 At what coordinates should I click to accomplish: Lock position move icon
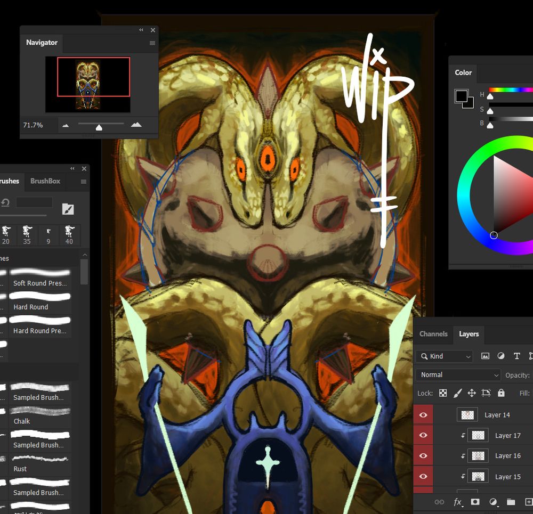[x=472, y=393]
